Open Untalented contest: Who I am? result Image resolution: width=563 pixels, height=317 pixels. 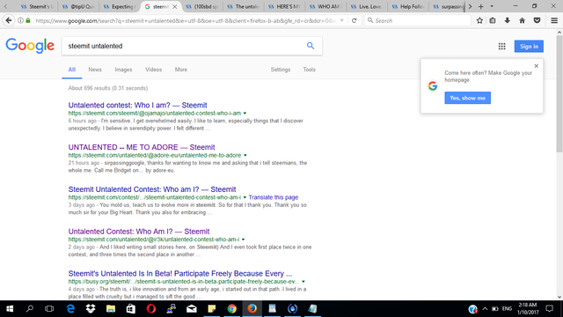[137, 105]
